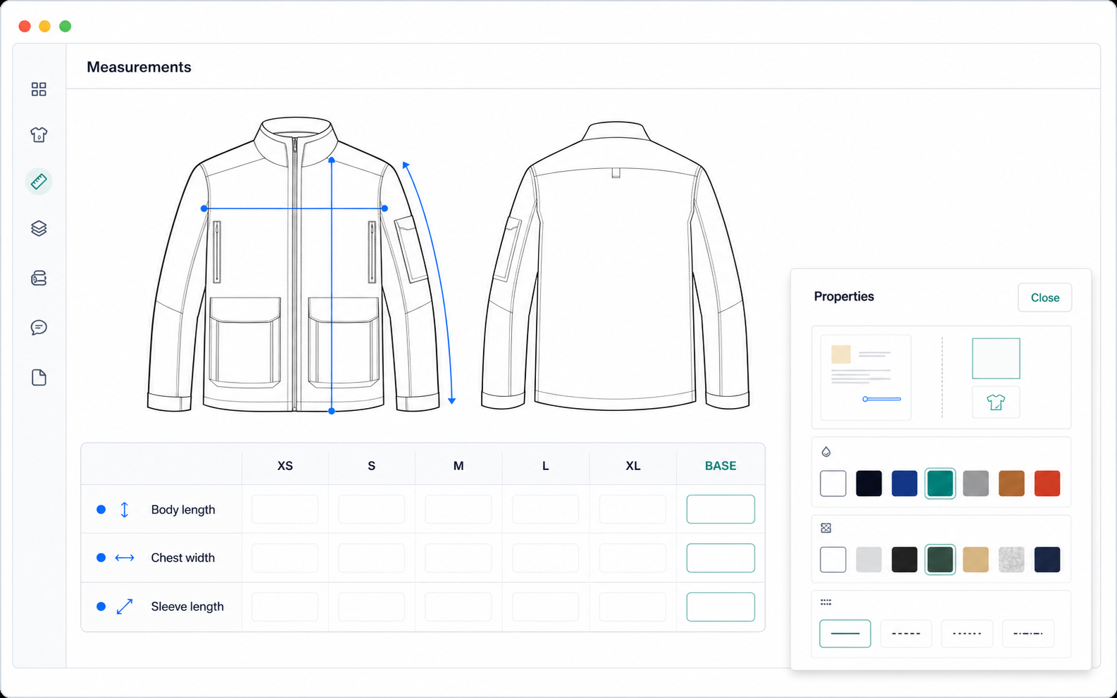Pick the black color swatch in color row
Viewport: 1117px width, 698px height.
coord(868,483)
